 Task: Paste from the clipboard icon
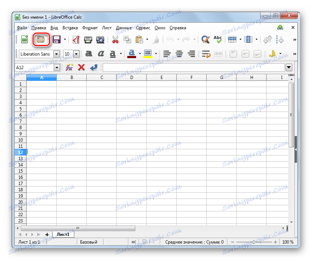point(139,39)
